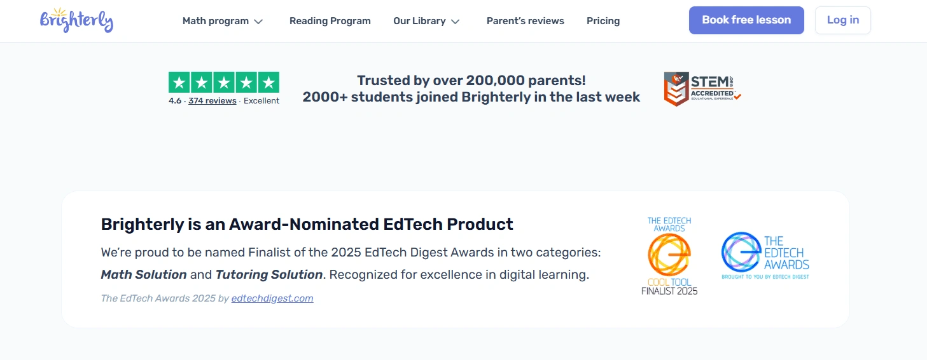Click the Brighterly logo
This screenshot has height=360, width=927.
click(x=76, y=21)
